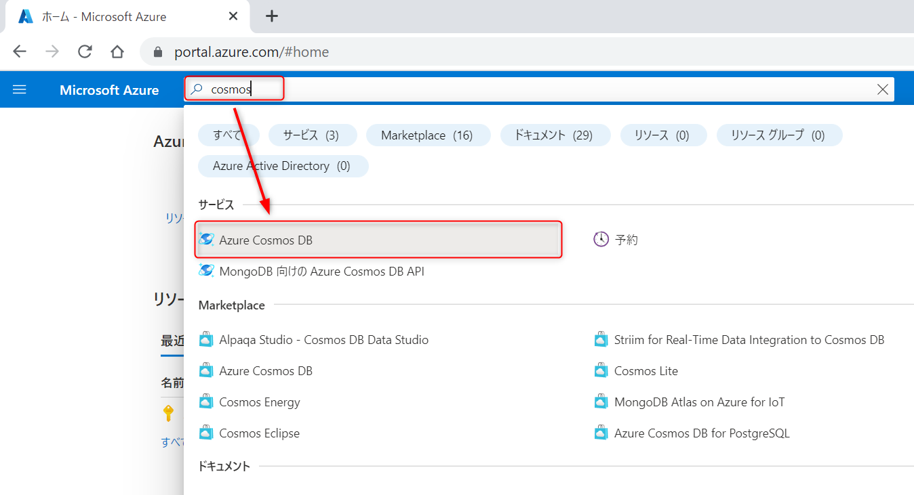Clear the search with the X button
The image size is (914, 495).
tap(882, 89)
